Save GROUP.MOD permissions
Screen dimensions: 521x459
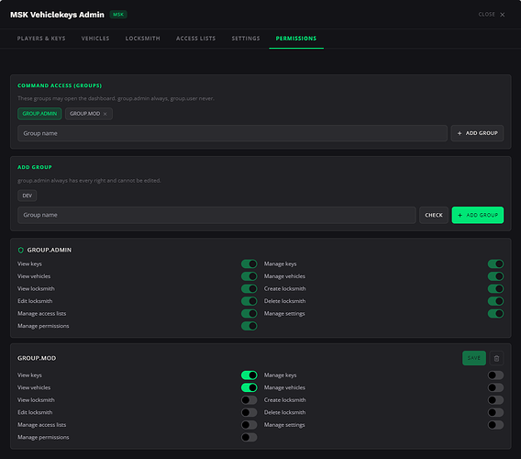pyautogui.click(x=474, y=358)
